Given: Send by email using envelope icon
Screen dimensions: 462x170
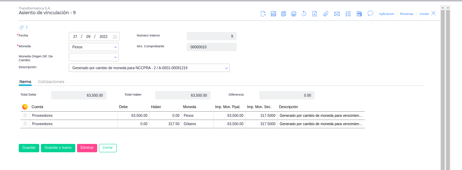Looking at the screenshot, I should 337,14.
